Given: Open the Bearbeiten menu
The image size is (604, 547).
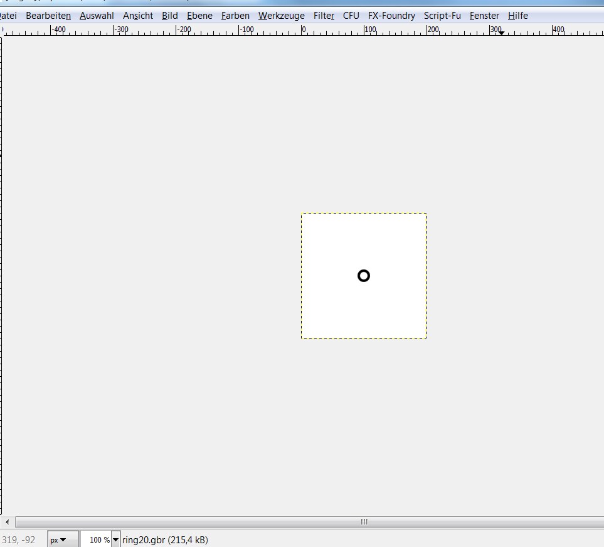Looking at the screenshot, I should click(x=48, y=16).
